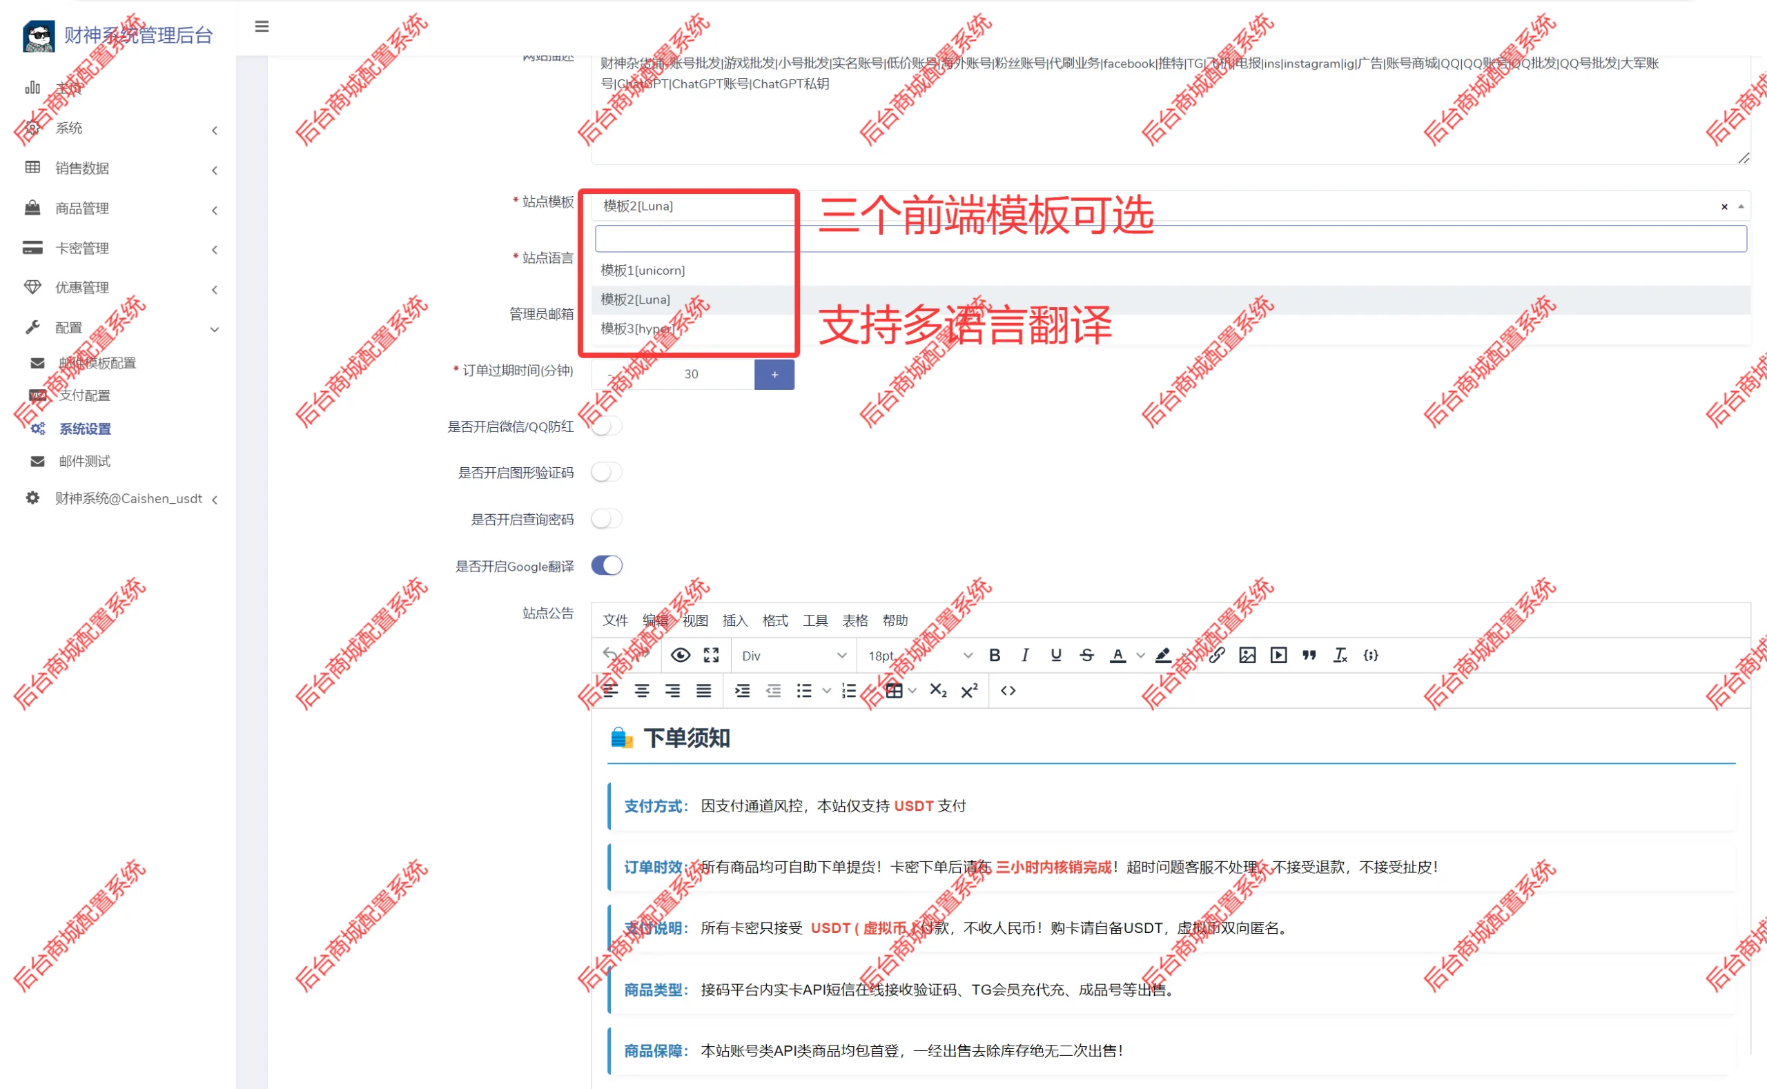1767x1089 pixels.
Task: Click the blockquote icon
Action: tap(1309, 655)
